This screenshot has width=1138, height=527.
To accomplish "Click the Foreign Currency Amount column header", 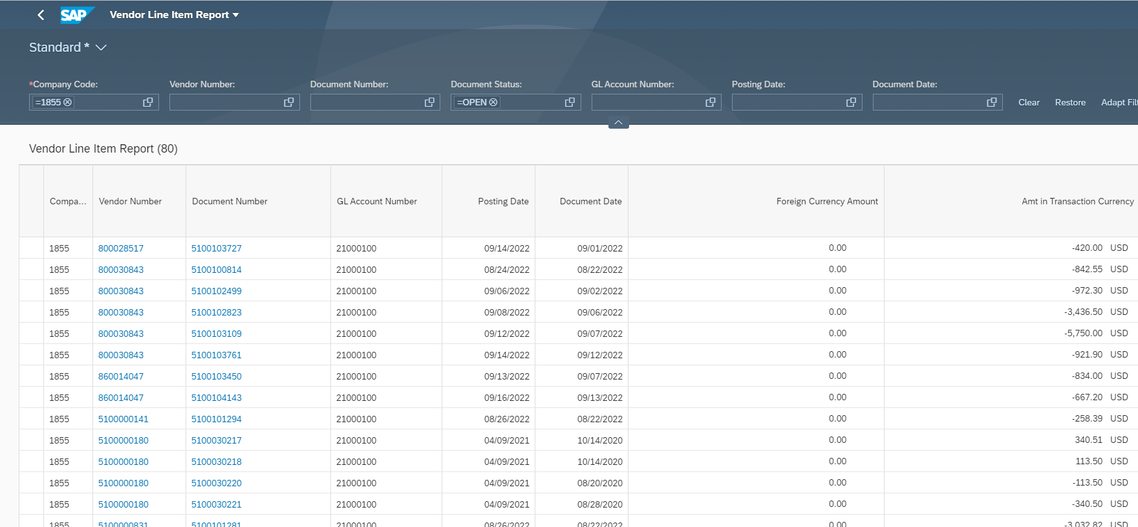I will (x=756, y=201).
